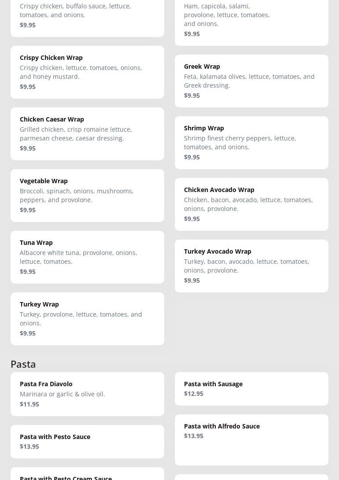Click the $11.95 price under Pasta Fra Diavolo
The height and width of the screenshot is (480, 339).
29,404
